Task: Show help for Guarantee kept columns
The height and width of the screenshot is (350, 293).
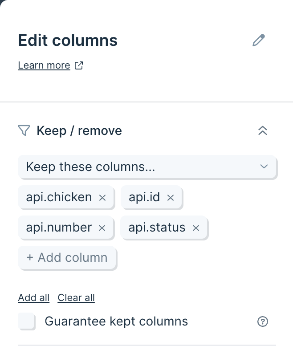Action: [x=263, y=322]
